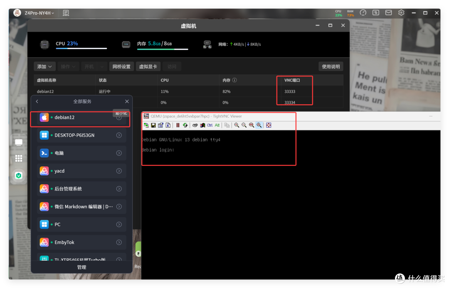The width and height of the screenshot is (449, 288).
Task: Zoom in the TightVNC viewer
Action: click(237, 125)
